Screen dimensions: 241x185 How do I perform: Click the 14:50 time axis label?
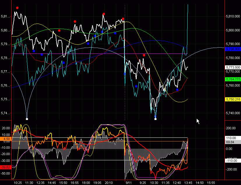tap(200, 183)
